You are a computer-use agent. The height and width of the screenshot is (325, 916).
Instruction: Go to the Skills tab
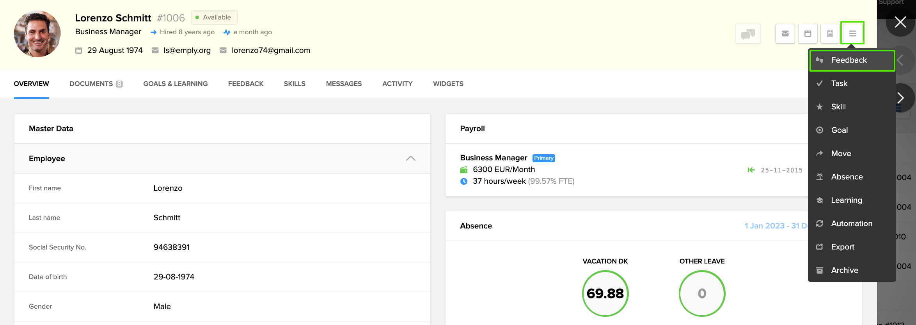pyautogui.click(x=295, y=84)
